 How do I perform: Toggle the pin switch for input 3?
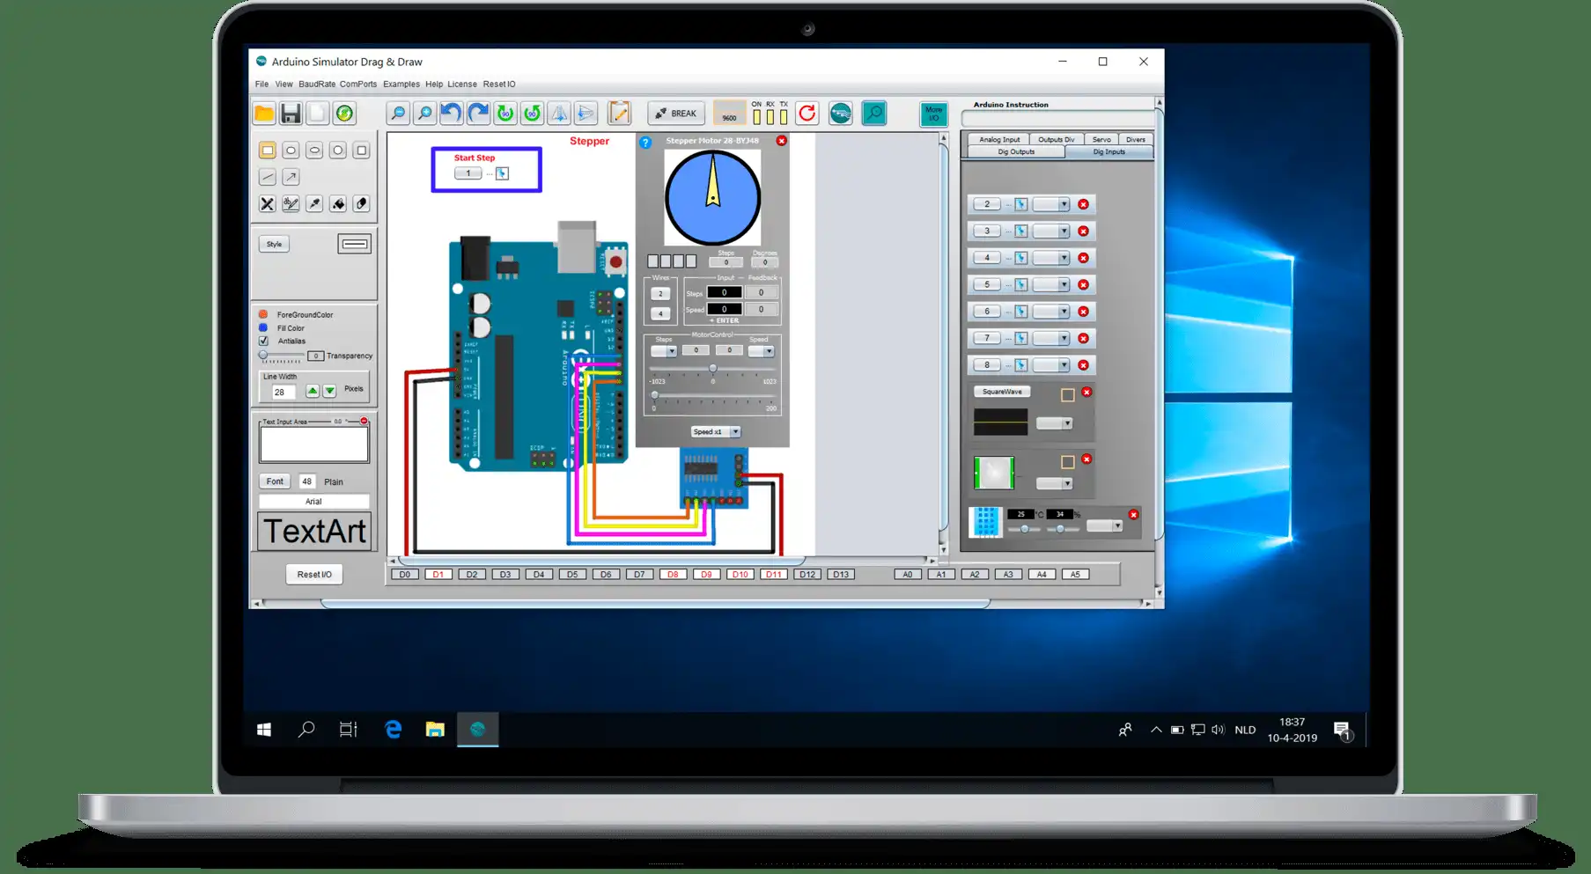(1020, 231)
